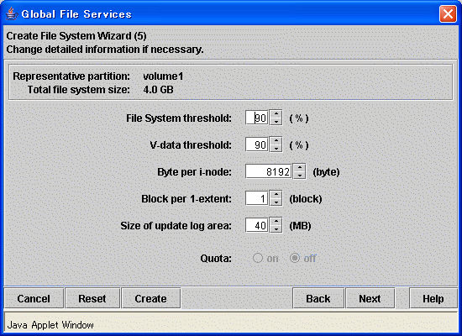The image size is (462, 336).
Task: Focus the Byte per i-node field
Action: click(269, 171)
